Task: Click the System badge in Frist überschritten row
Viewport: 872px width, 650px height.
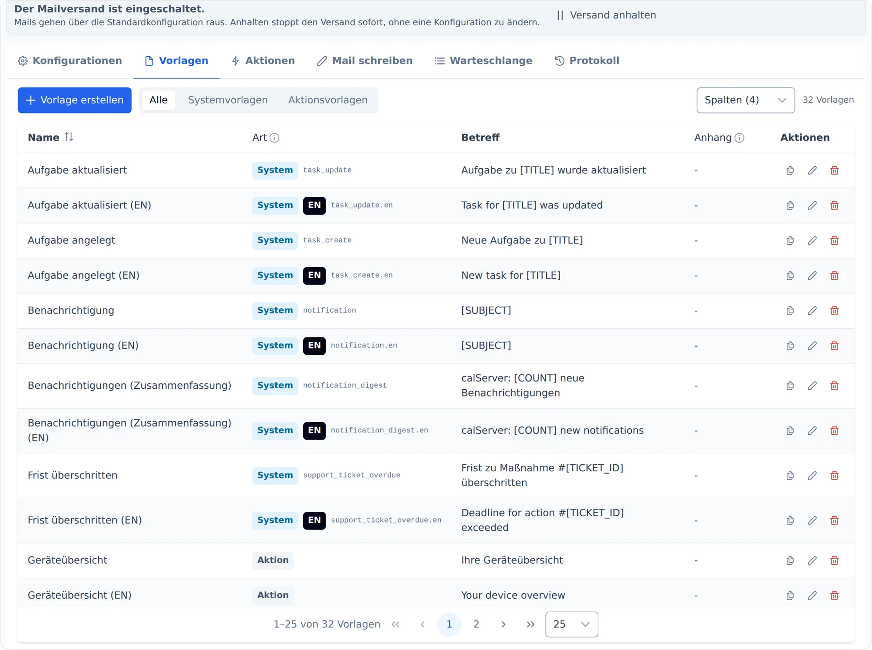Action: tap(275, 476)
